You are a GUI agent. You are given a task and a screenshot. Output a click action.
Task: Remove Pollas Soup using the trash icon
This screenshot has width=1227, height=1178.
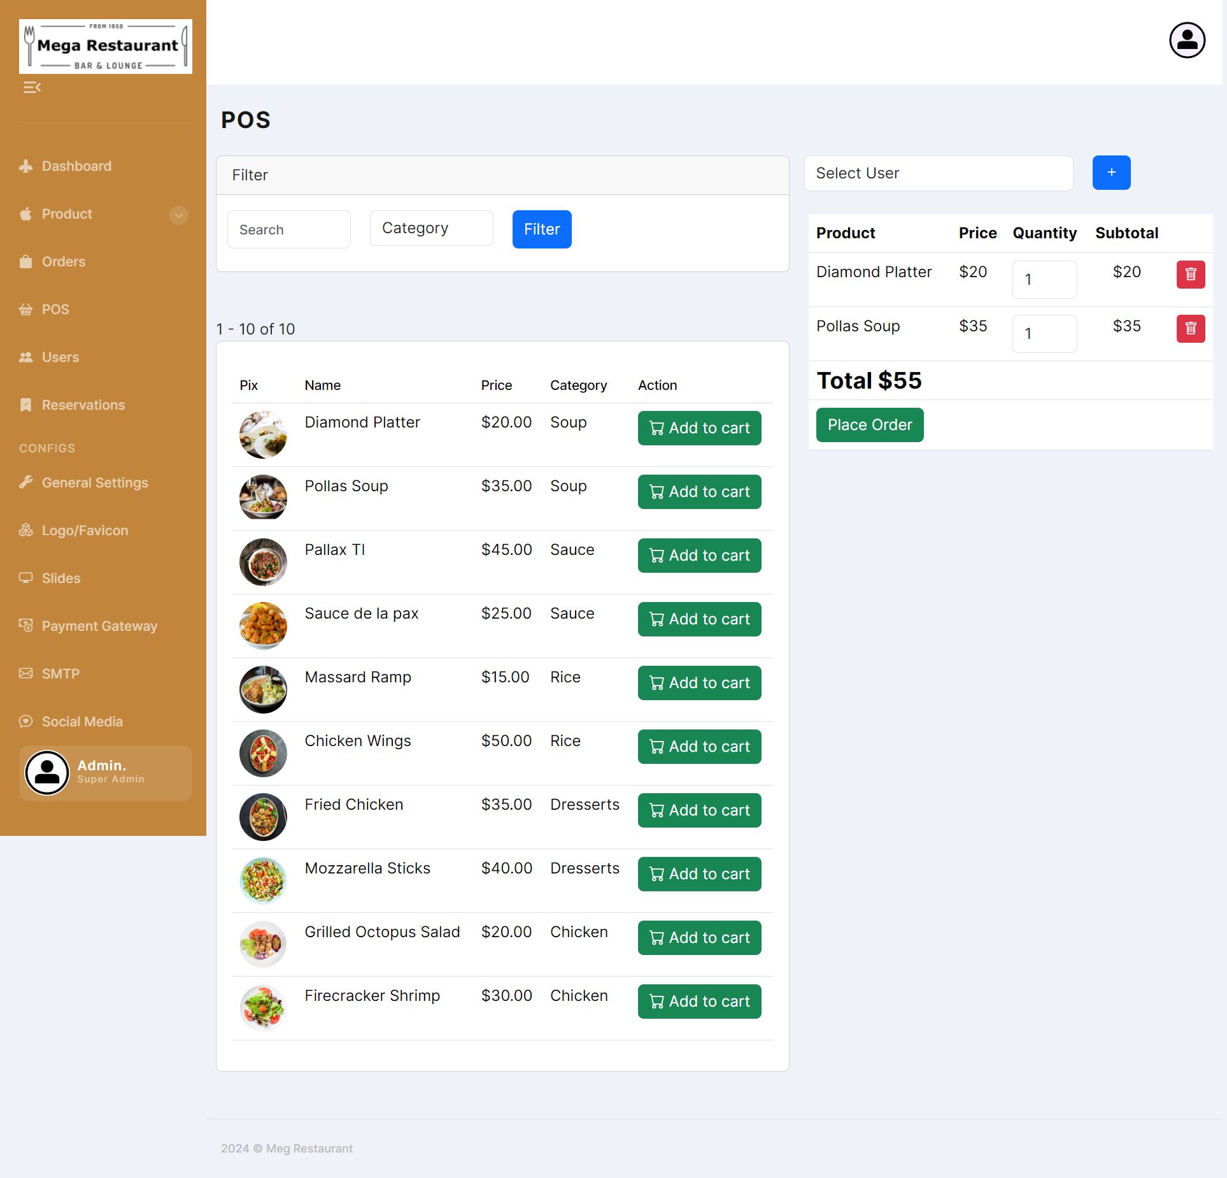[1189, 329]
